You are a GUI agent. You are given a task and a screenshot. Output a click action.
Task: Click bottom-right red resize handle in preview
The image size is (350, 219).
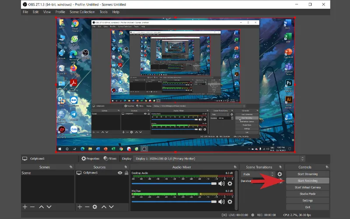pyautogui.click(x=295, y=152)
